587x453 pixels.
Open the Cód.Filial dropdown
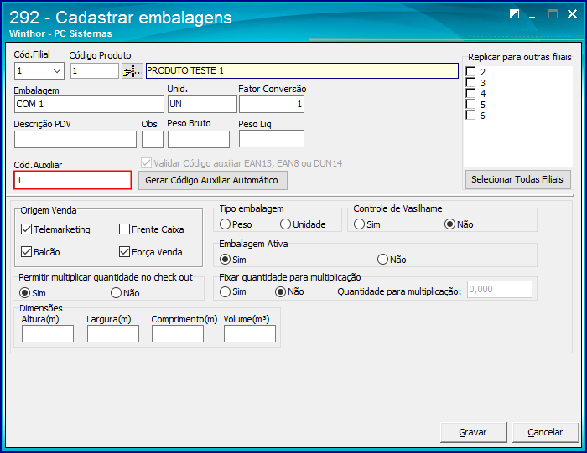point(57,70)
